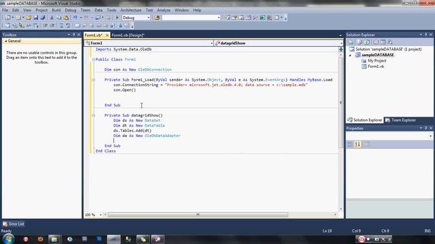Click the Decrease Indent icon
Viewport: 435px width, 244px height.
click(46, 26)
